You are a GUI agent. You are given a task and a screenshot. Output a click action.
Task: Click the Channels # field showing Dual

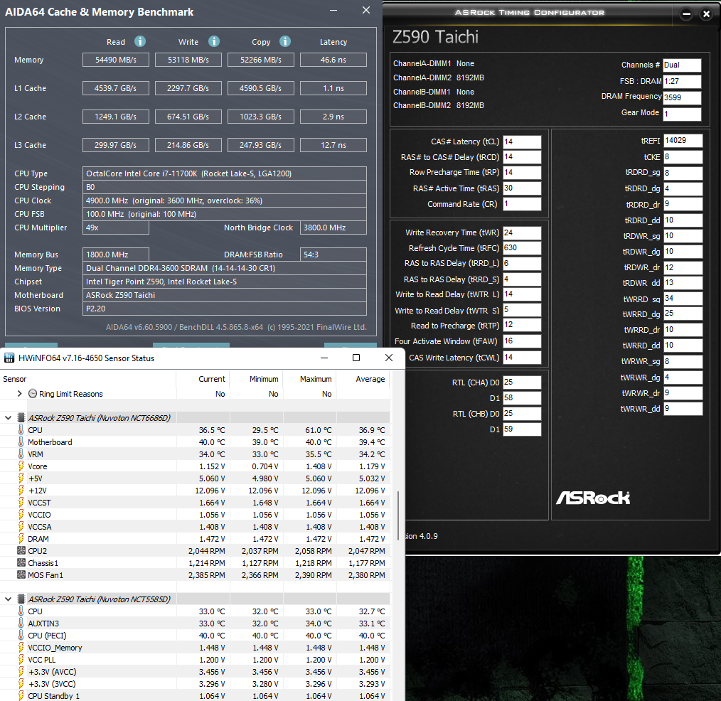coord(682,65)
